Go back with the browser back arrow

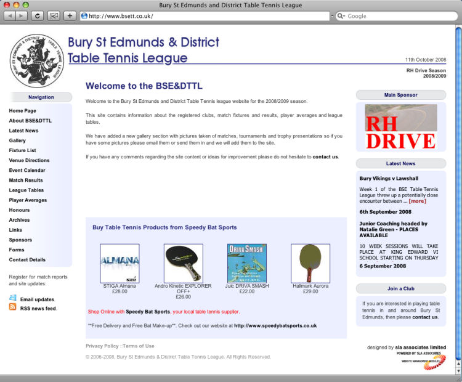pos(10,16)
